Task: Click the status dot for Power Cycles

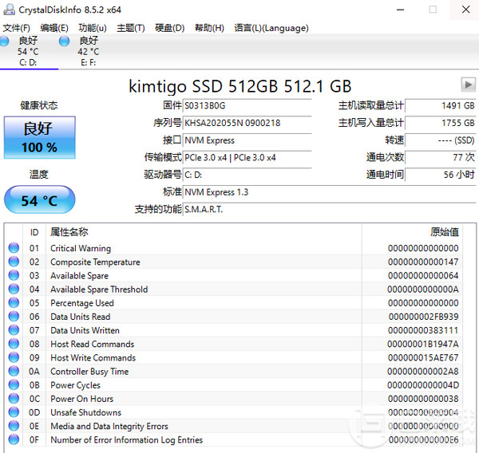Action: click(x=14, y=384)
